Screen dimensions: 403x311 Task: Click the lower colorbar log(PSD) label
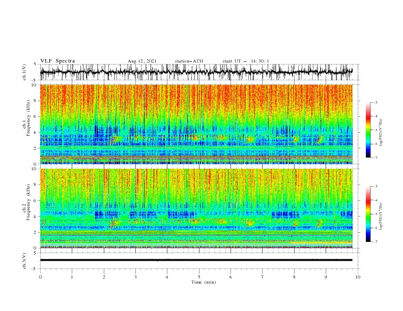(x=381, y=216)
